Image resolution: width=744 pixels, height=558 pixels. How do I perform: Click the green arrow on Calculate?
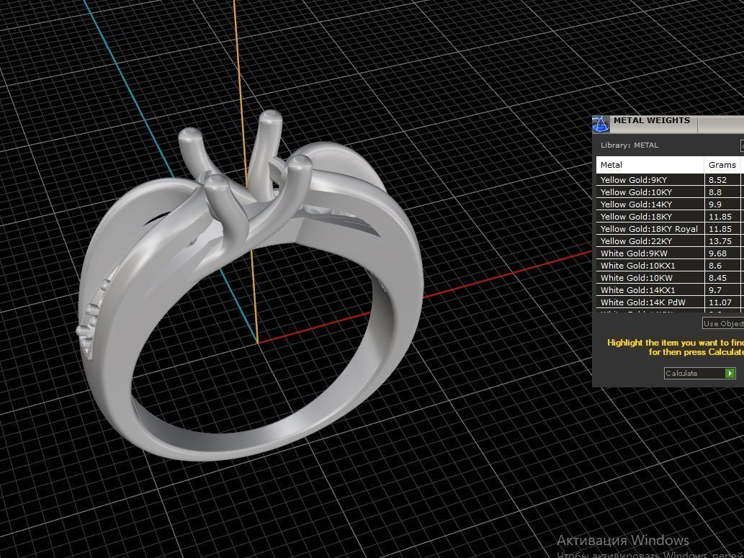point(730,374)
